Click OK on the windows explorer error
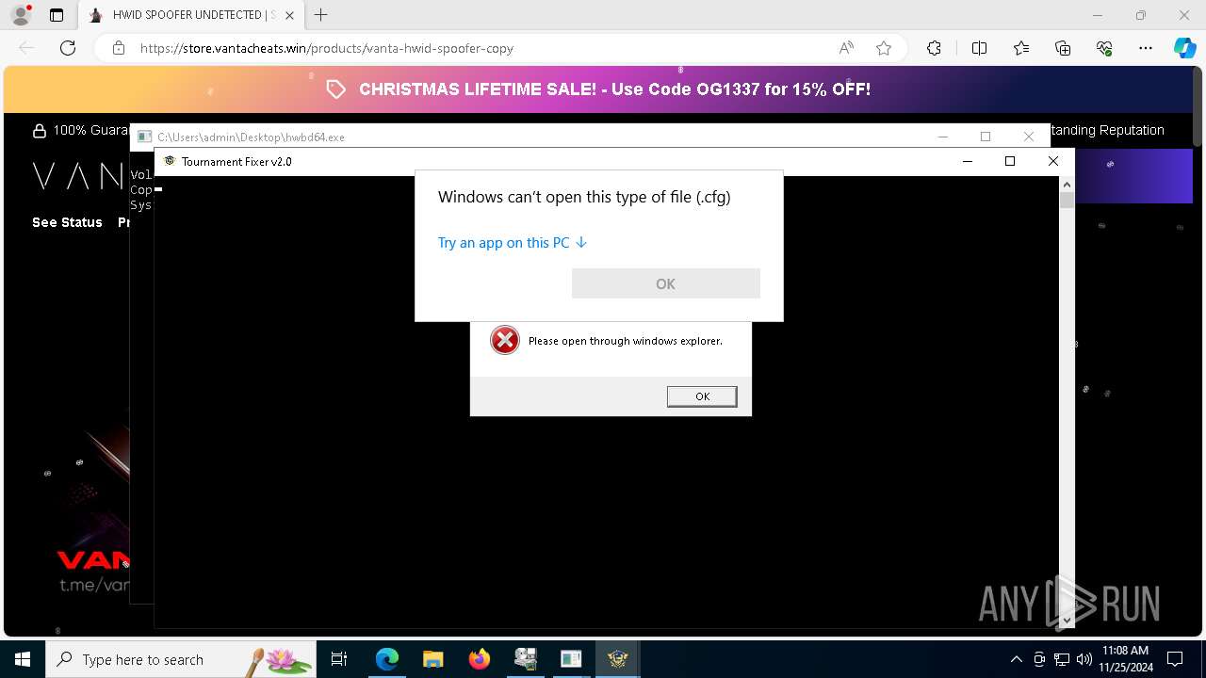This screenshot has width=1206, height=678. [x=702, y=396]
